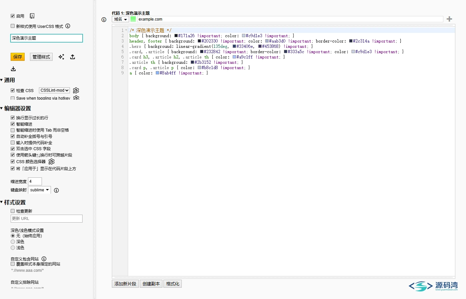Click the style name field 深色演示主题
This screenshot has height=299, width=466.
click(x=47, y=38)
